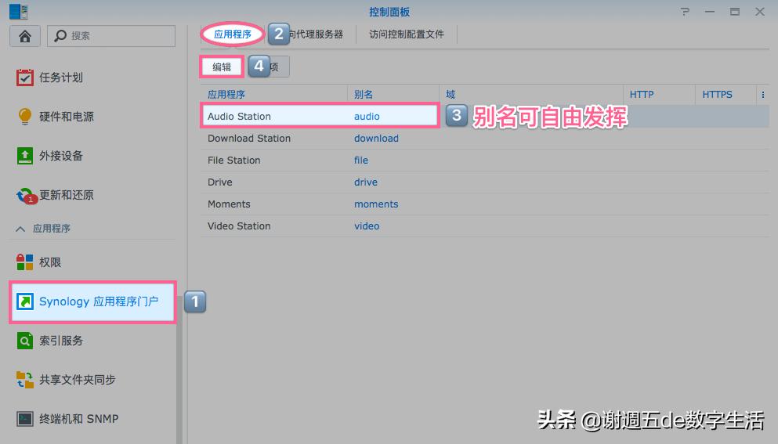Select the Video Station row
Image resolution: width=778 pixels, height=444 pixels.
(485, 226)
